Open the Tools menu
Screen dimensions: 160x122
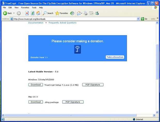click(x=34, y=8)
